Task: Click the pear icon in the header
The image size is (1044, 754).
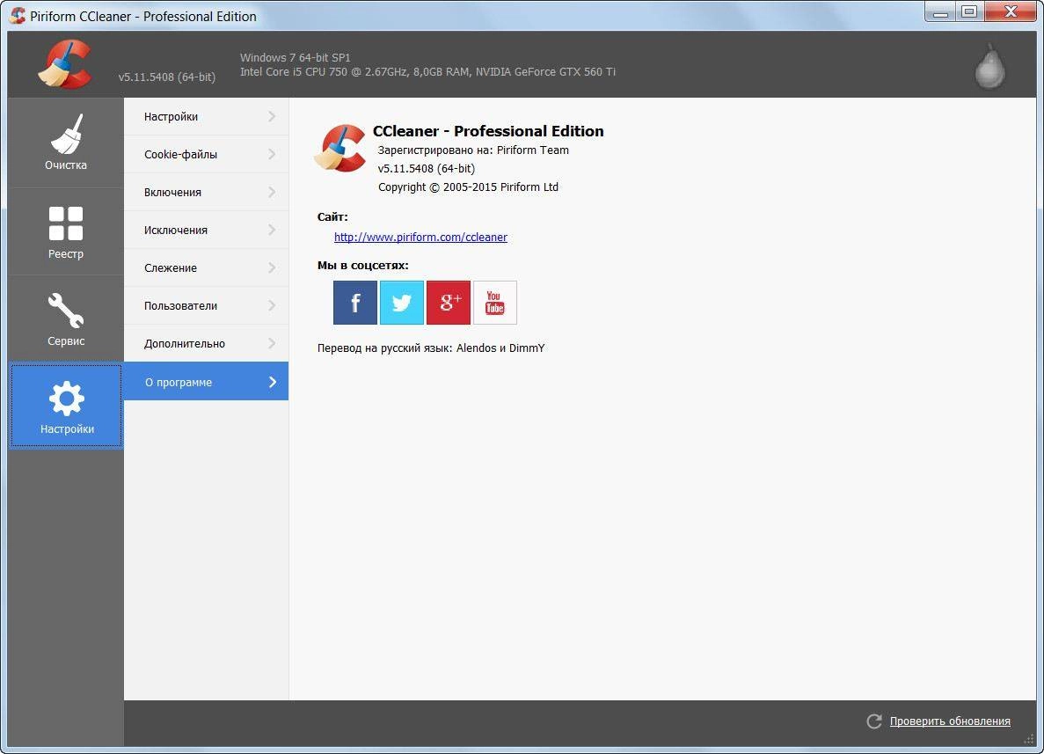Action: click(x=989, y=66)
